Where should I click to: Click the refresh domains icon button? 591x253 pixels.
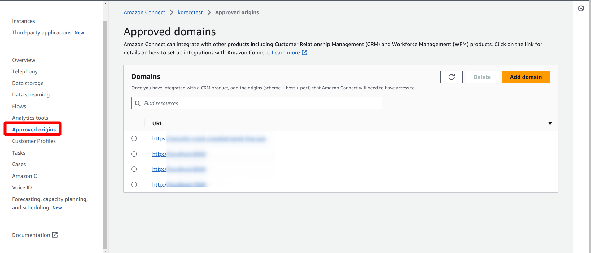451,77
